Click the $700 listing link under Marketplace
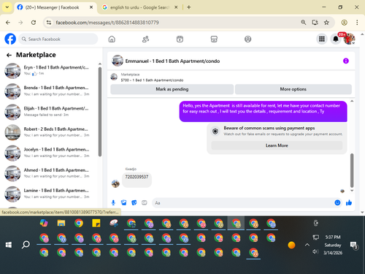 pyautogui.click(x=152, y=80)
